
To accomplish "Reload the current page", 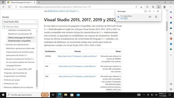I will (9, 7).
